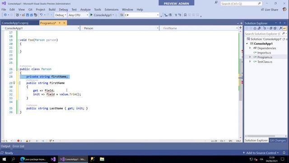The image size is (289, 163).
Task: Click Solution Explorer horizontal scrollbar
Action: (261, 136)
